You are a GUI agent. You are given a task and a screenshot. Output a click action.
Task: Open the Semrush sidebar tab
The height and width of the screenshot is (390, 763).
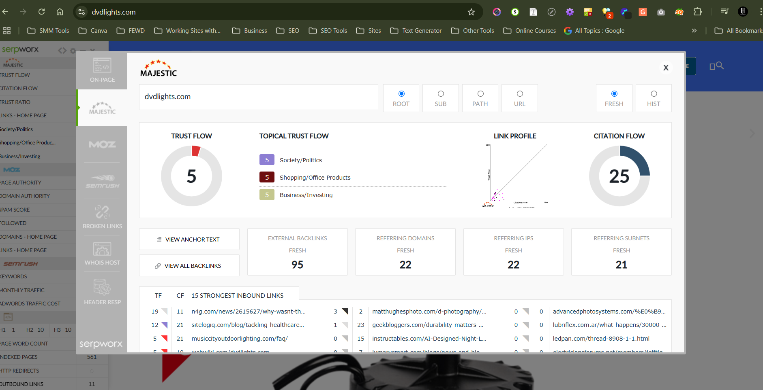[x=102, y=181]
